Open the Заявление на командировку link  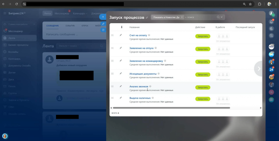[146, 61]
